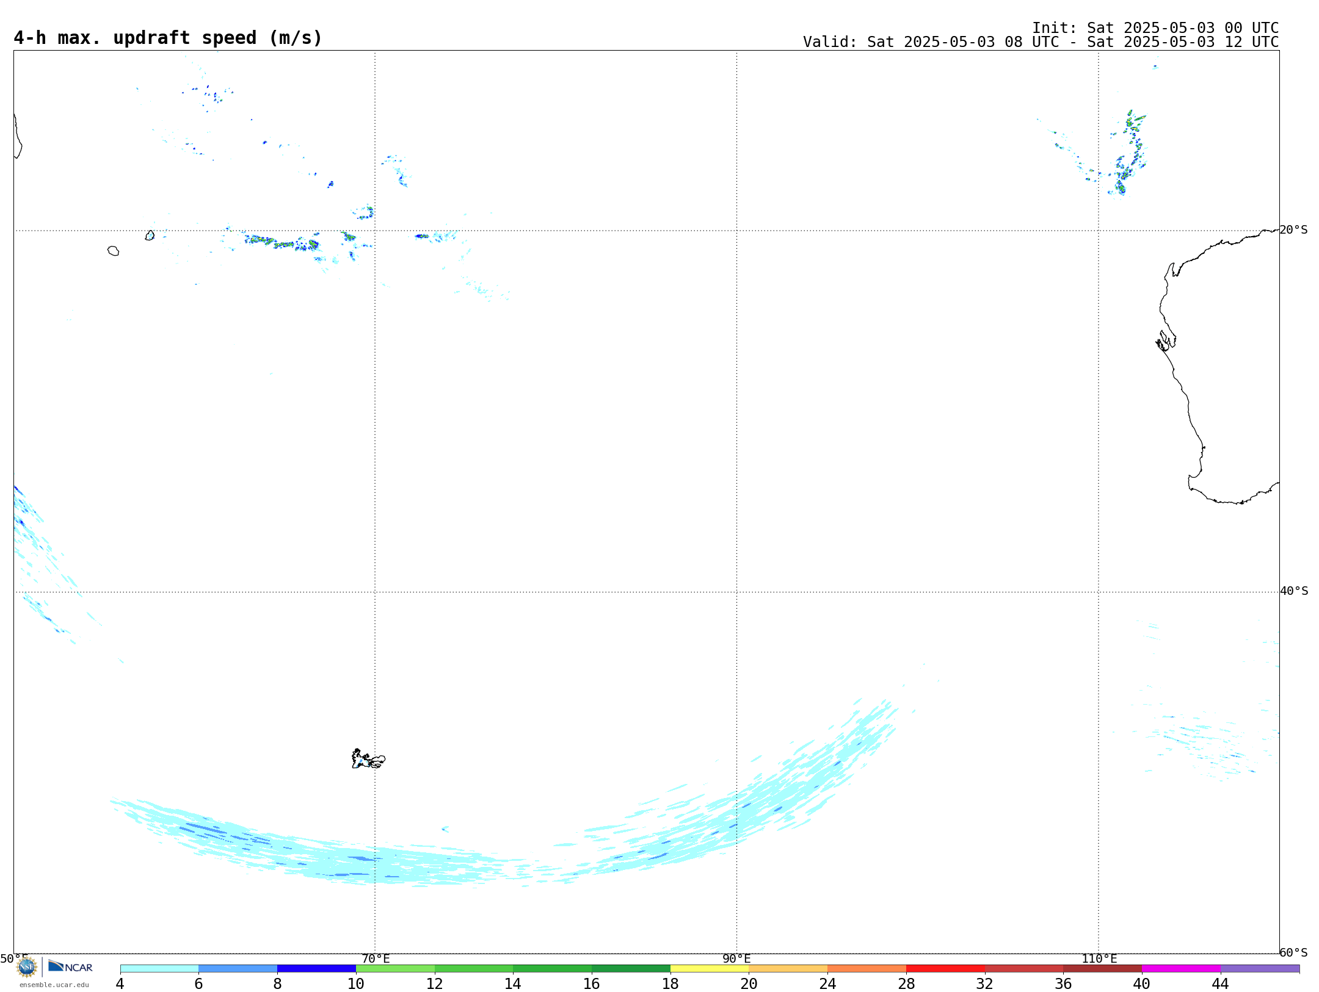Image resolution: width=1319 pixels, height=992 pixels.
Task: Click the 24-28 orange swatch
Action: pos(867,968)
